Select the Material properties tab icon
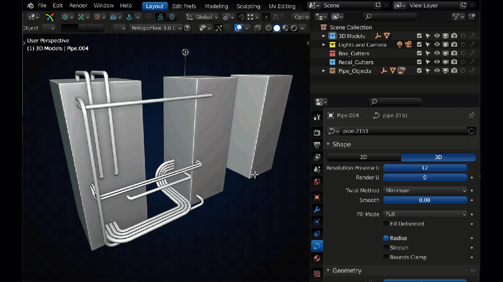503x282 pixels. 317,258
